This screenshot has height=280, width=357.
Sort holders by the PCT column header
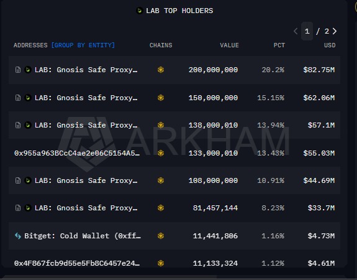click(279, 45)
